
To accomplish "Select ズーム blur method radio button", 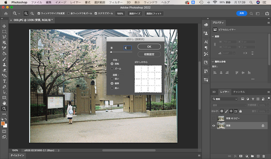I will coord(112,68).
